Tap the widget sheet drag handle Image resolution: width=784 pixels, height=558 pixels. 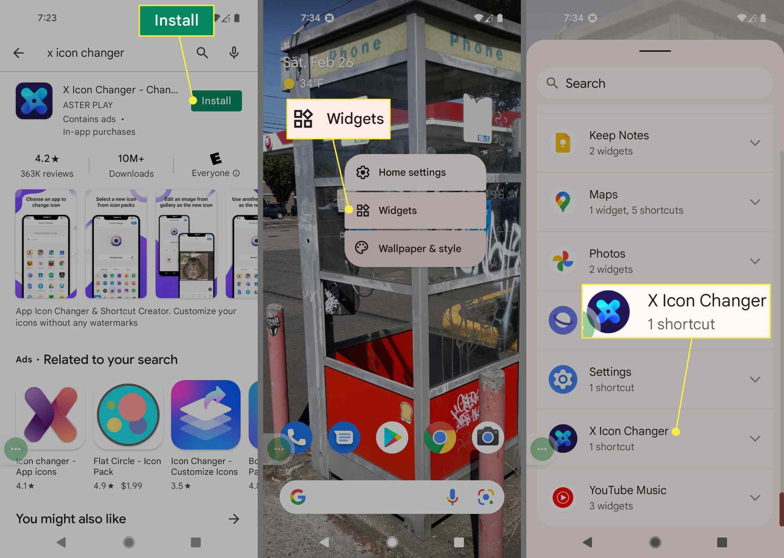click(x=655, y=51)
